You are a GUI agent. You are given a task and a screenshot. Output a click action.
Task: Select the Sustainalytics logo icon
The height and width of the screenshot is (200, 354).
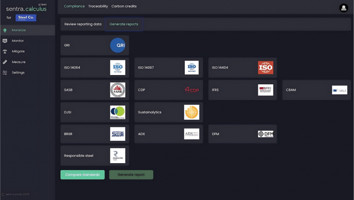191,112
